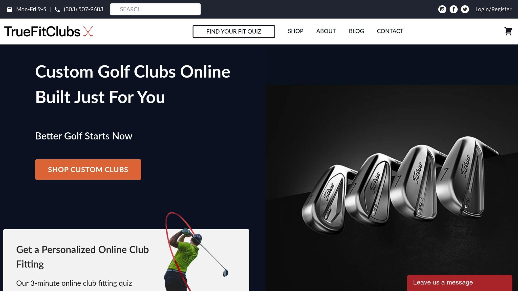Click the calendar icon next to Mon-Fri hours
The image size is (518, 291).
coord(10,9)
